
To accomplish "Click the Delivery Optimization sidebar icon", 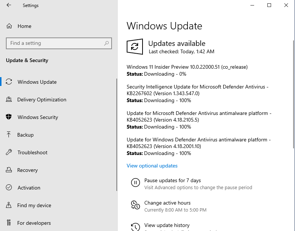I will 9,99.
